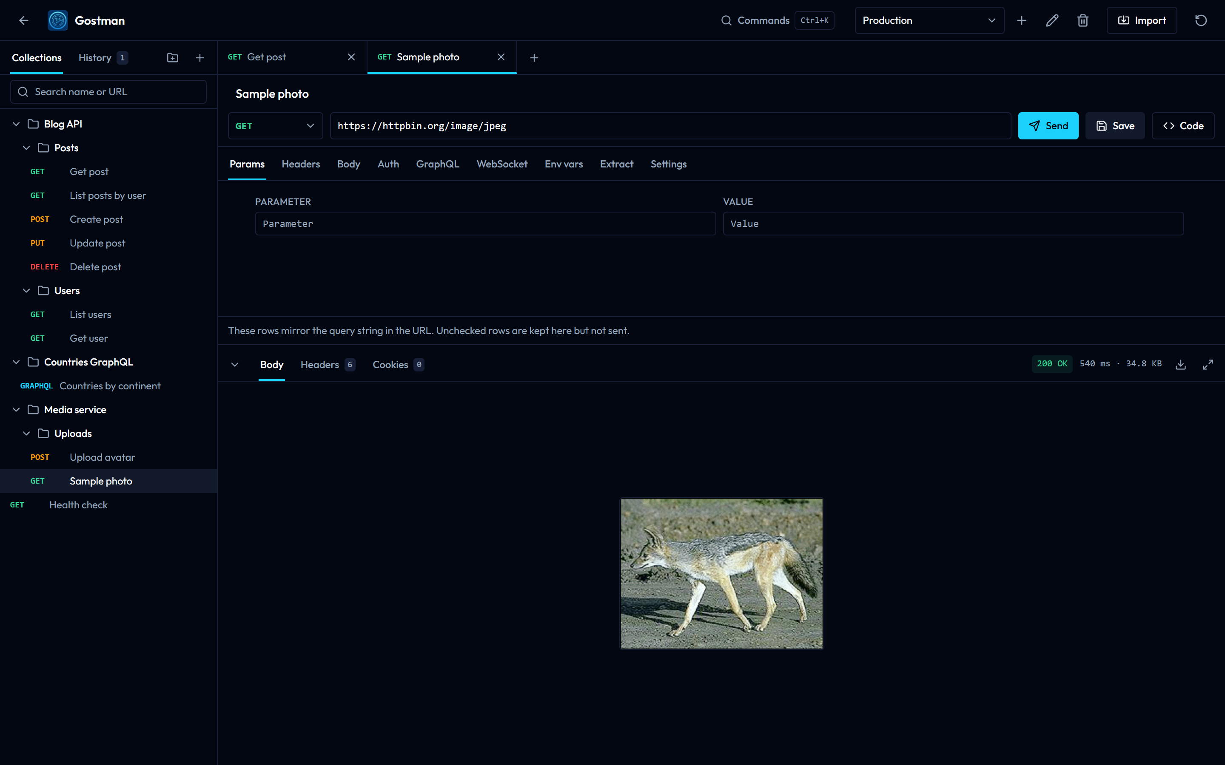Viewport: 1225px width, 765px height.
Task: Switch to the History sidebar tab
Action: click(103, 58)
